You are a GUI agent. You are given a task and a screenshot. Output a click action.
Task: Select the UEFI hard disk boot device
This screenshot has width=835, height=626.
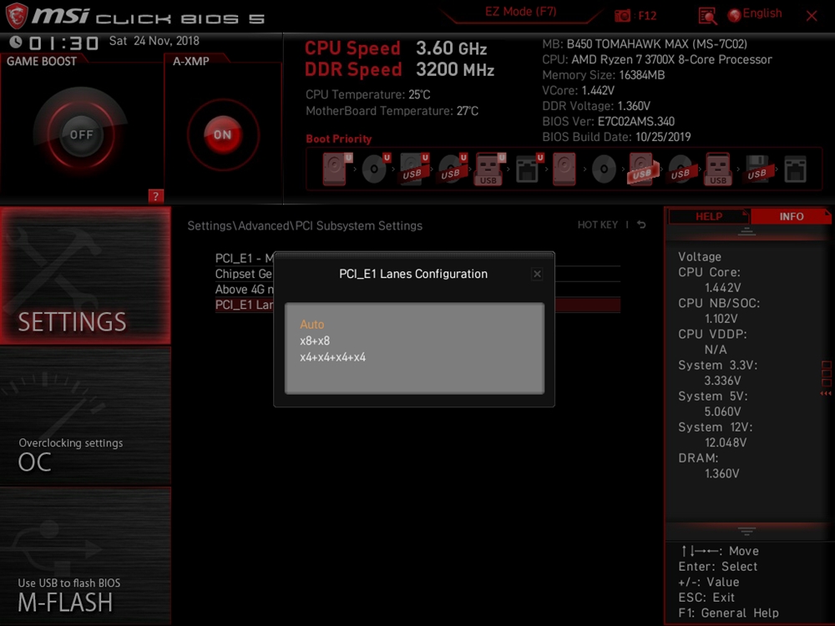pyautogui.click(x=336, y=169)
